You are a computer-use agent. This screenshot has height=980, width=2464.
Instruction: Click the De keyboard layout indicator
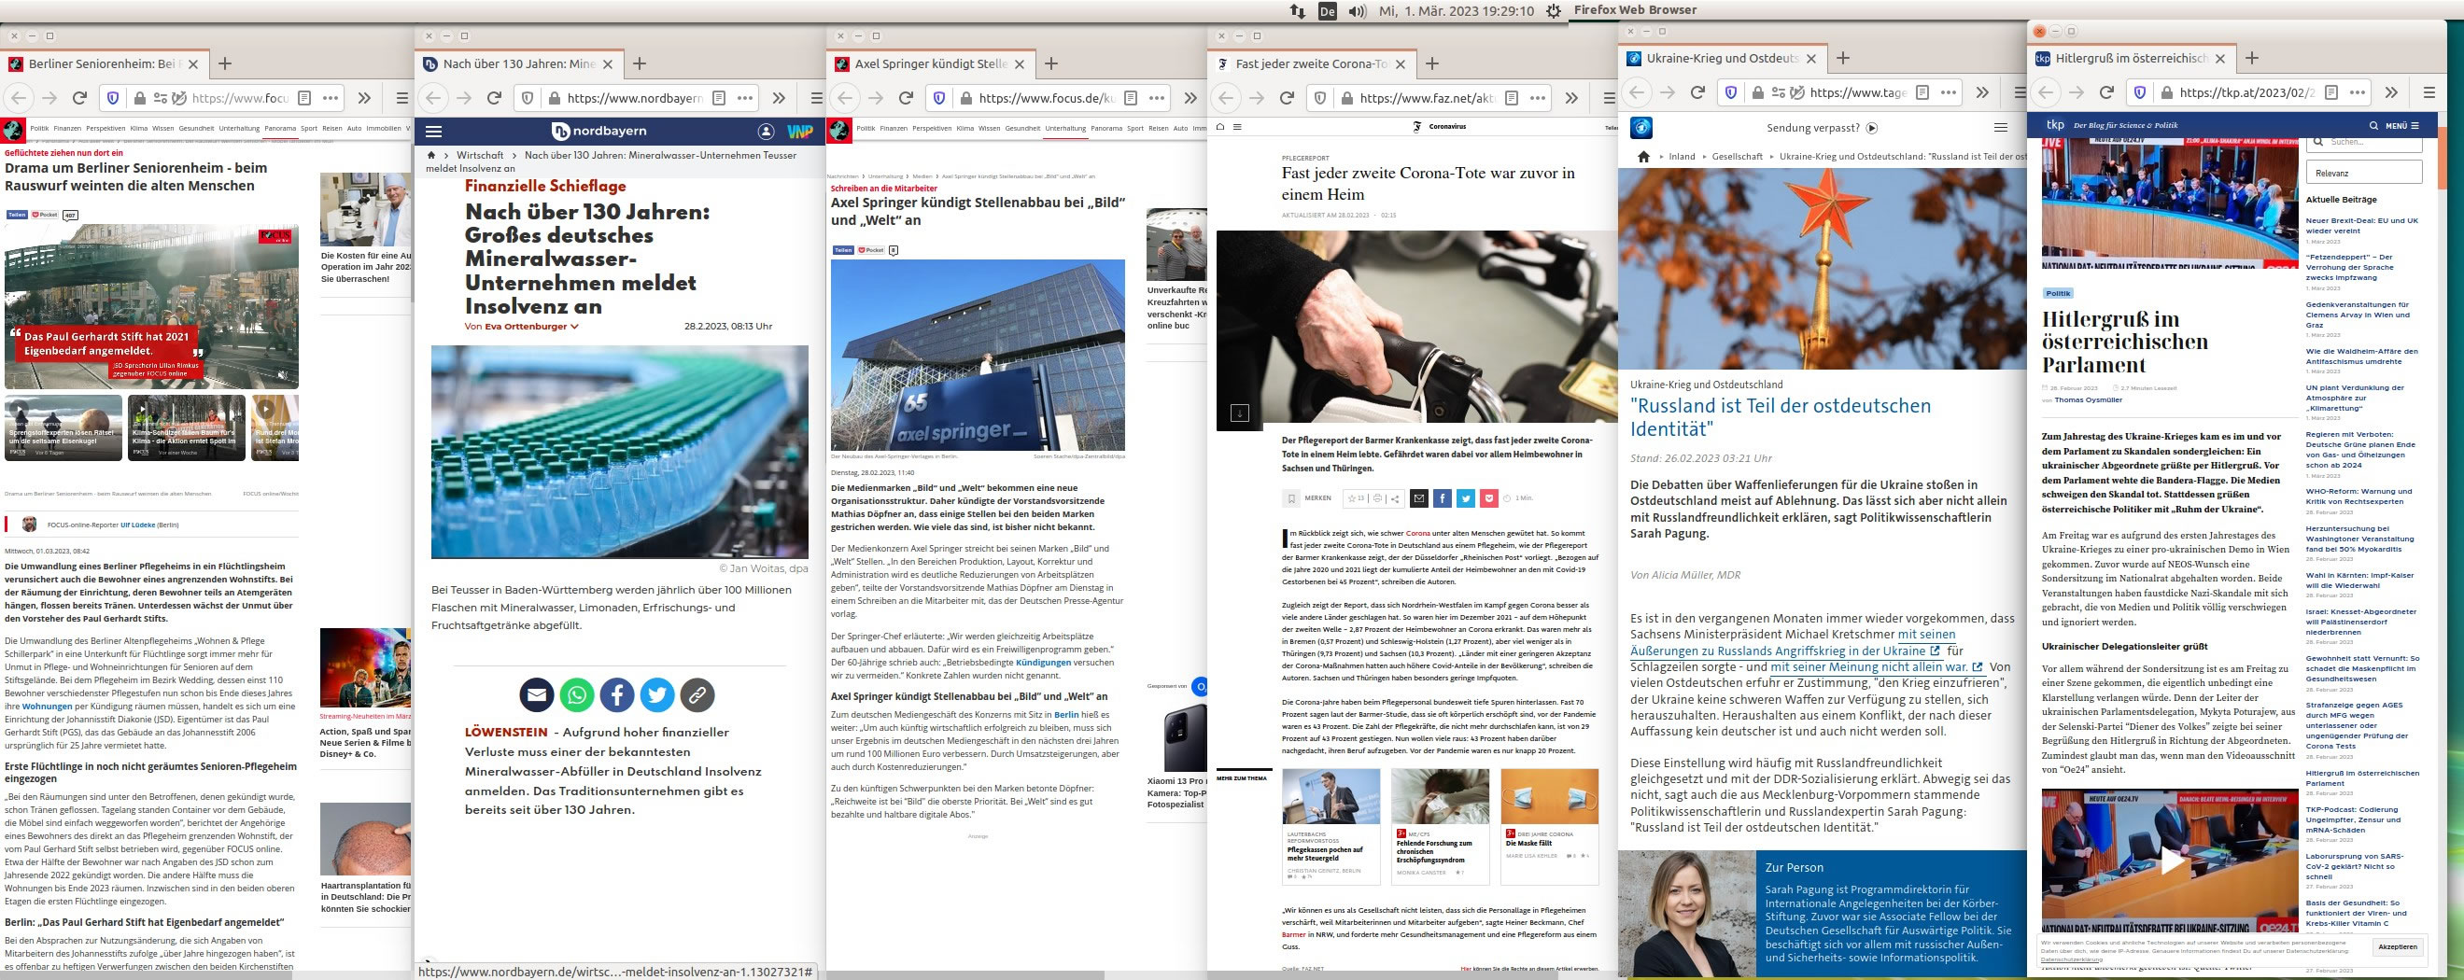[x=1327, y=11]
